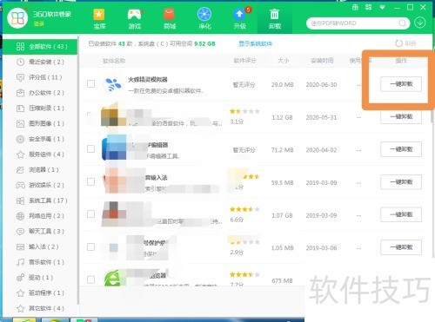This screenshot has width=435, height=322.
Task: Click the size value 29.0 MB
Action: tap(283, 85)
